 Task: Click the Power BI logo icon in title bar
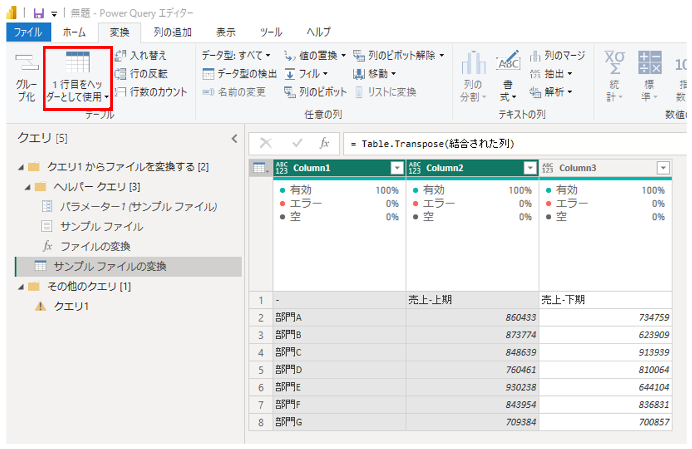tap(12, 13)
